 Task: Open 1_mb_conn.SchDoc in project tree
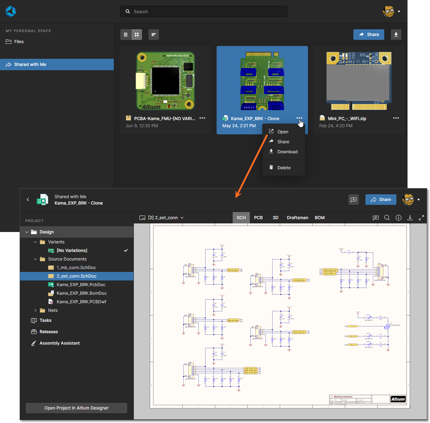[77, 268]
